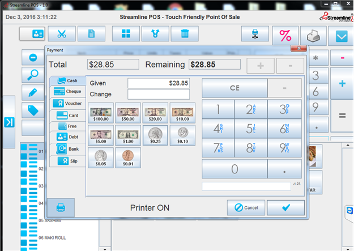Tap keypad digit 7 PQRS
354x251 pixels.
[x=218, y=148]
